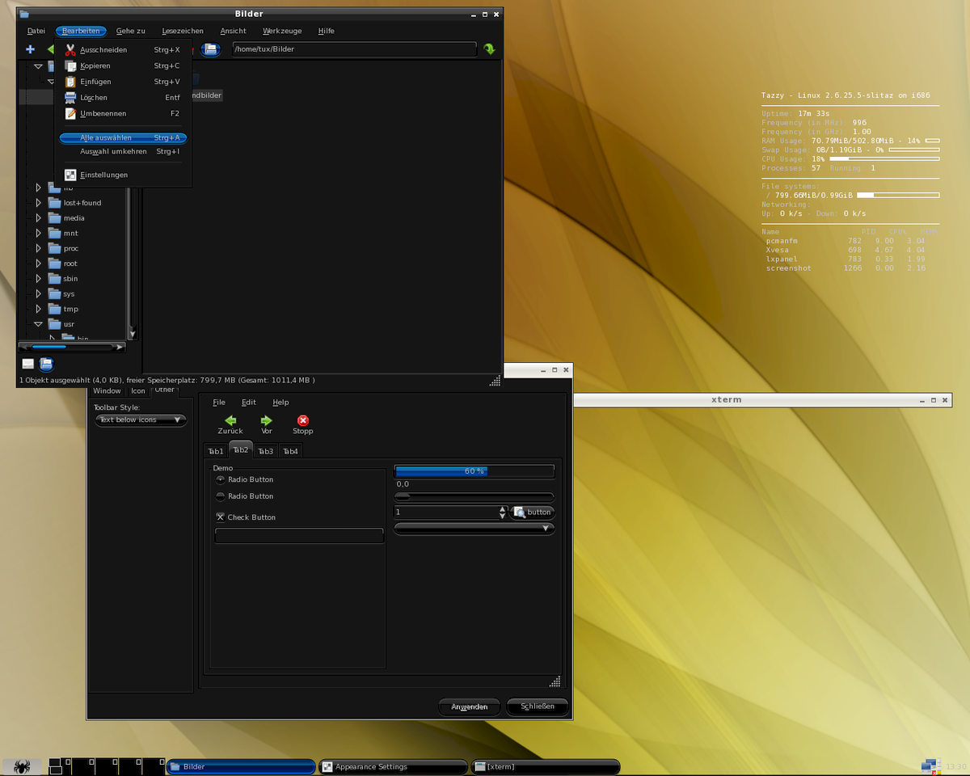
Task: Select the second Radio Button
Action: pos(221,496)
